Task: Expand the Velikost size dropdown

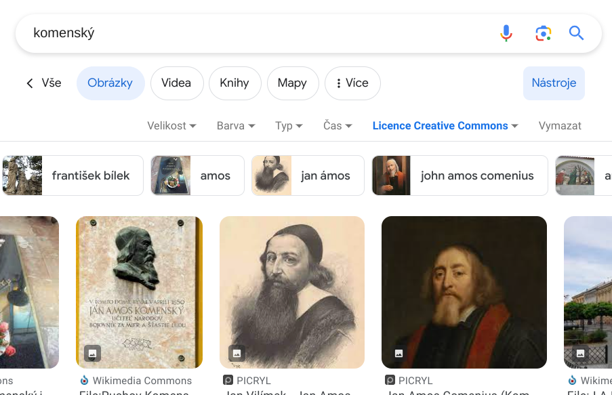Action: point(171,126)
